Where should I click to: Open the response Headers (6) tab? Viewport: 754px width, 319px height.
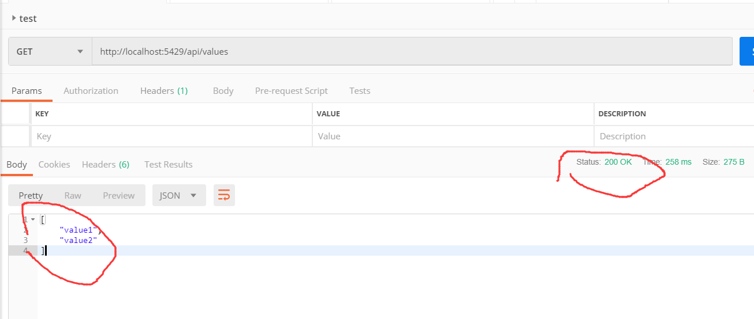(106, 164)
